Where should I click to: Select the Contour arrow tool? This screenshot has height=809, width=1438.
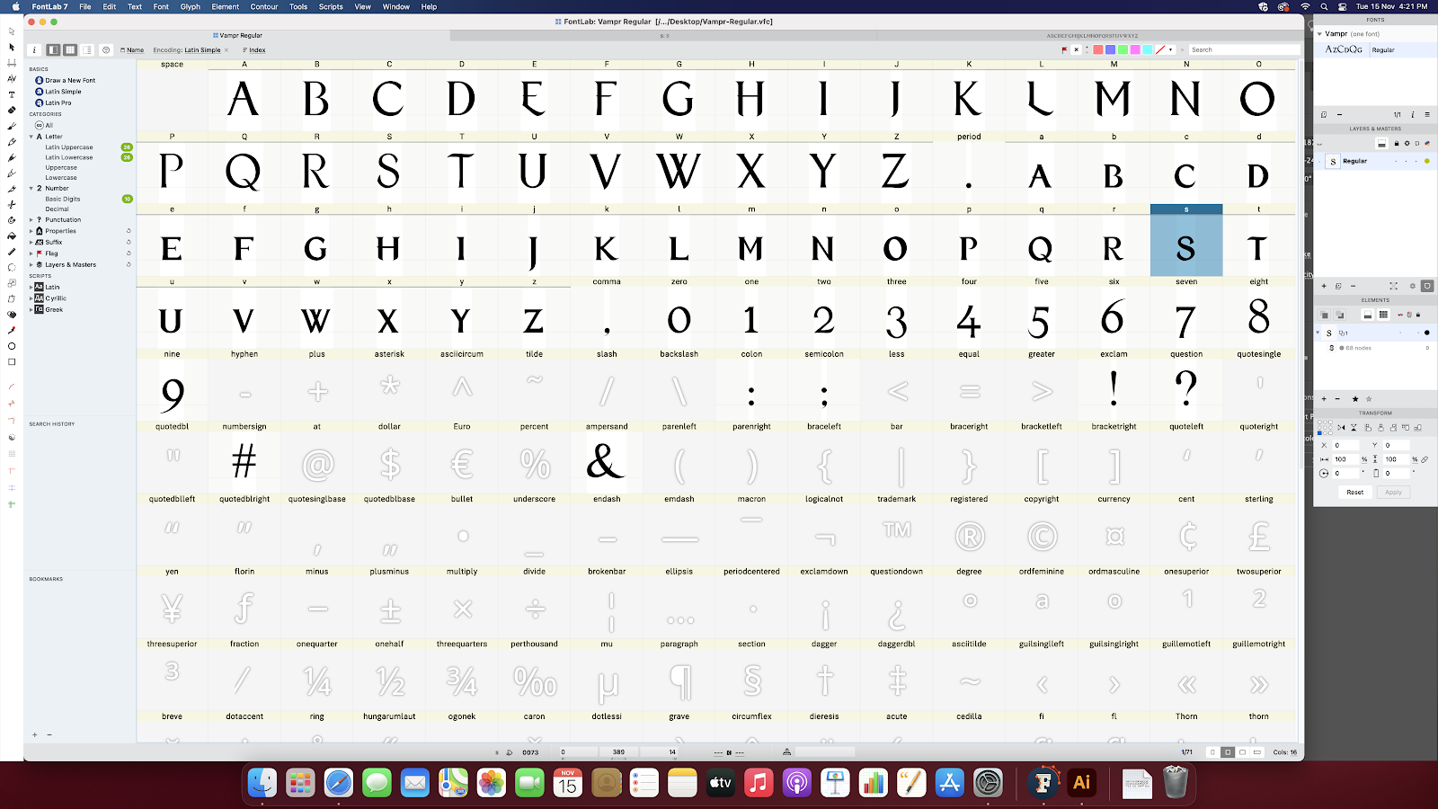click(x=12, y=47)
